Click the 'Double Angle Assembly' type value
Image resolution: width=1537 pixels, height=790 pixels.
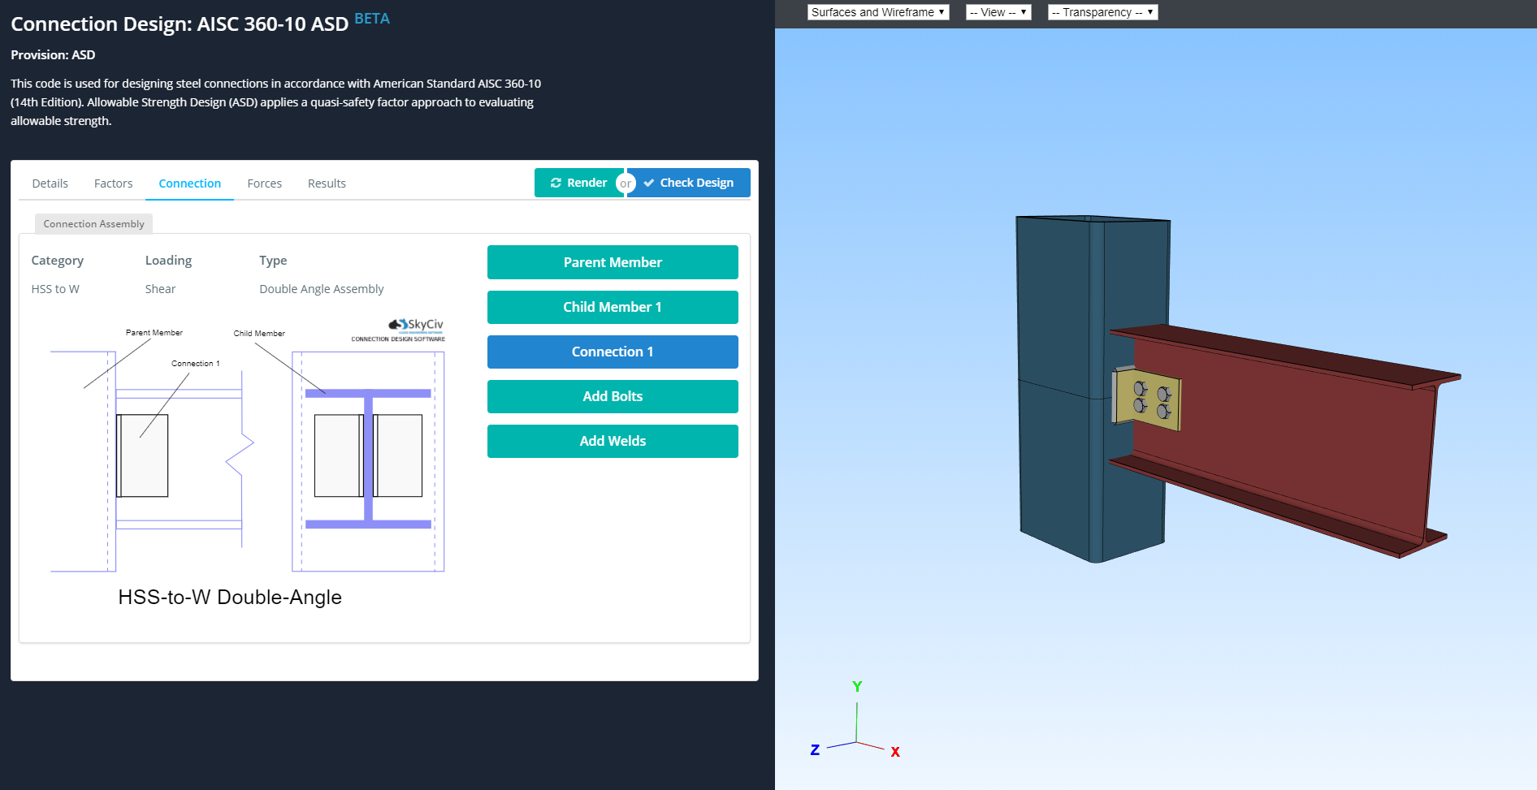(322, 289)
